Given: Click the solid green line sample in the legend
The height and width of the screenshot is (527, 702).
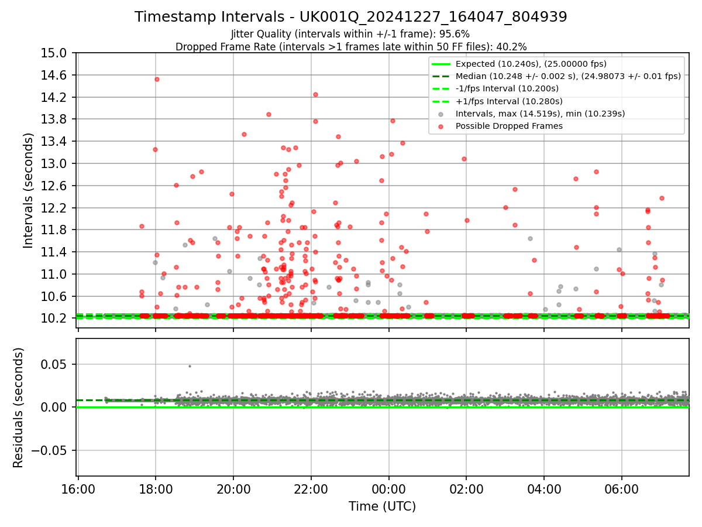Looking at the screenshot, I should coord(441,64).
